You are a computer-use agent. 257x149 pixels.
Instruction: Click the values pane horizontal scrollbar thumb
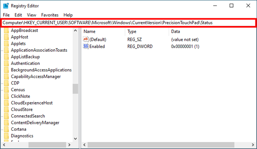point(161,145)
